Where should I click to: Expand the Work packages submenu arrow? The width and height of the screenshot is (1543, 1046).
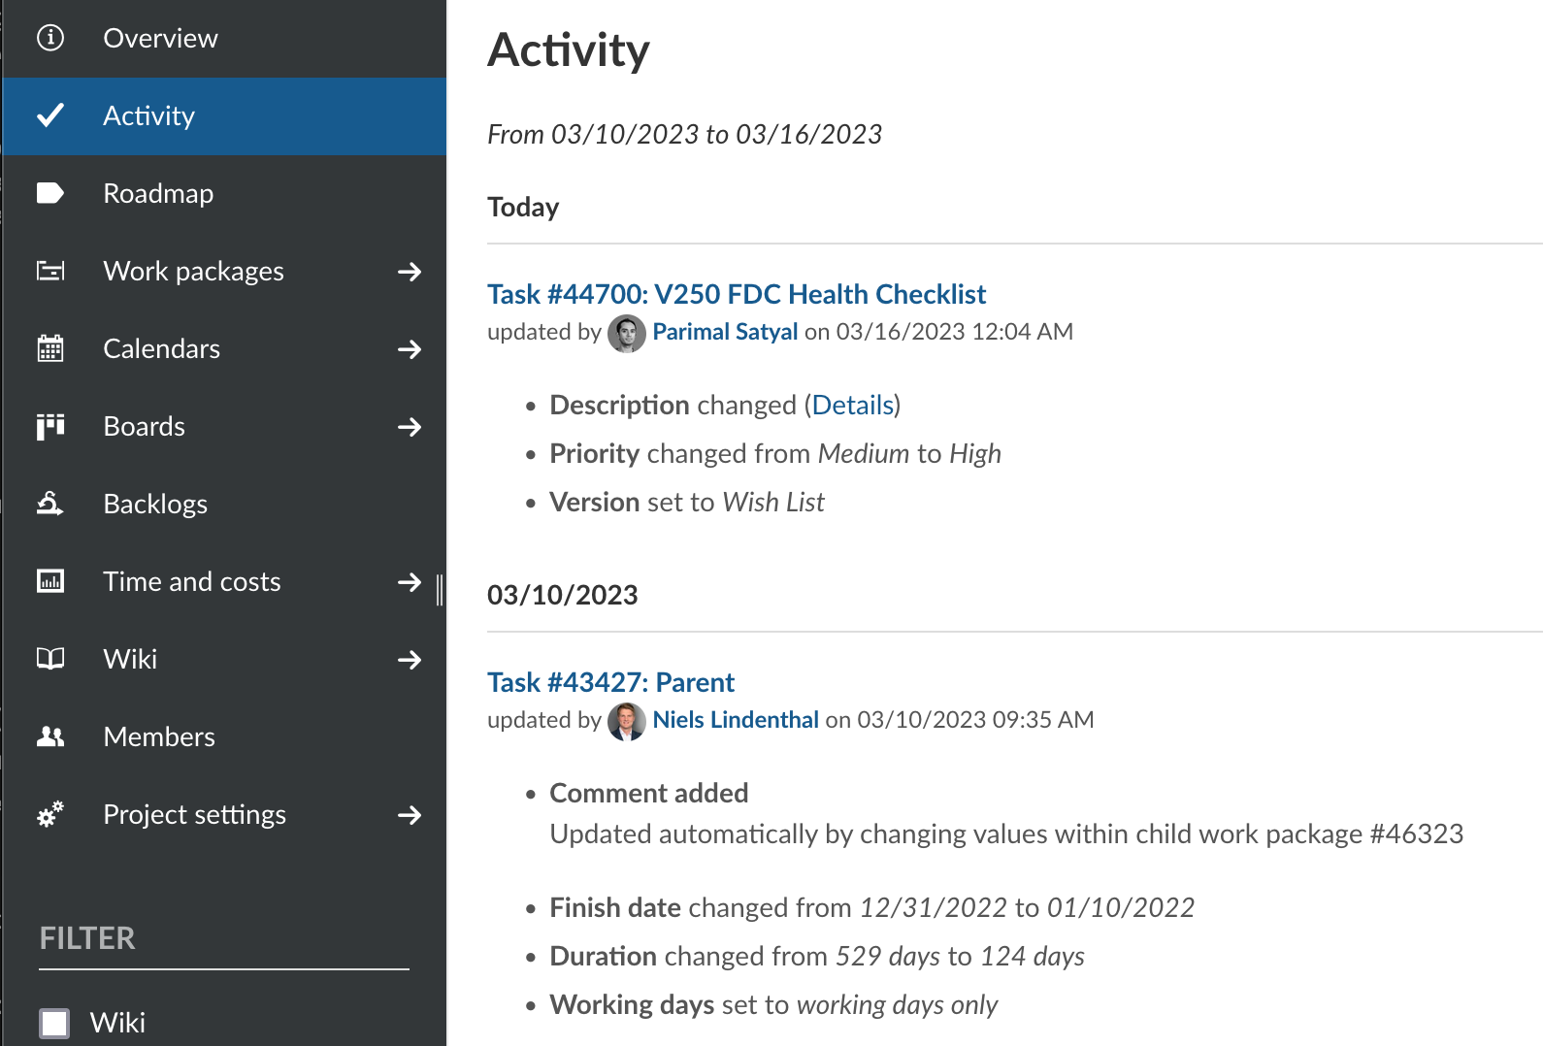point(410,271)
